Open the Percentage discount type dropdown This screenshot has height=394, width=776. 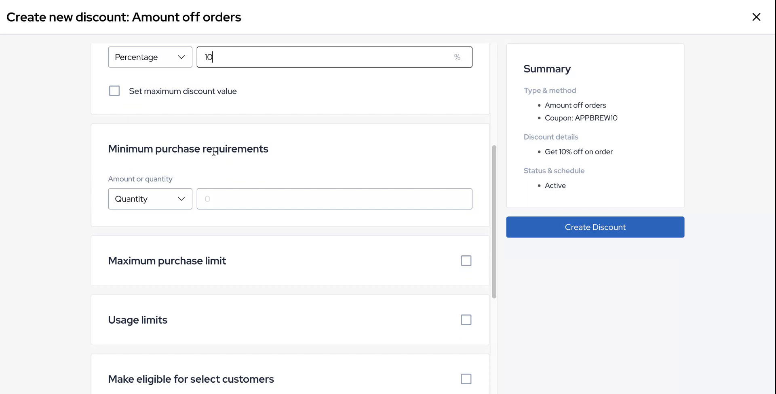(150, 57)
